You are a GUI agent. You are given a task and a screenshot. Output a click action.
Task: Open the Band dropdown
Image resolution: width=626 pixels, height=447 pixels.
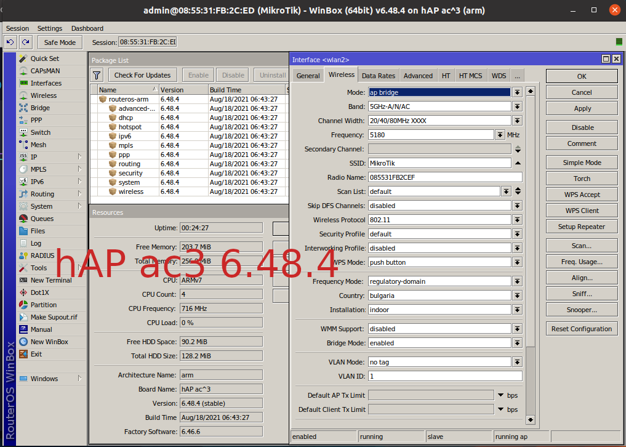517,107
